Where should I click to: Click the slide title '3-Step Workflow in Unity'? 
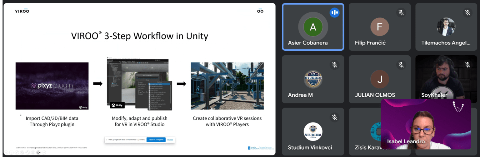156,36
